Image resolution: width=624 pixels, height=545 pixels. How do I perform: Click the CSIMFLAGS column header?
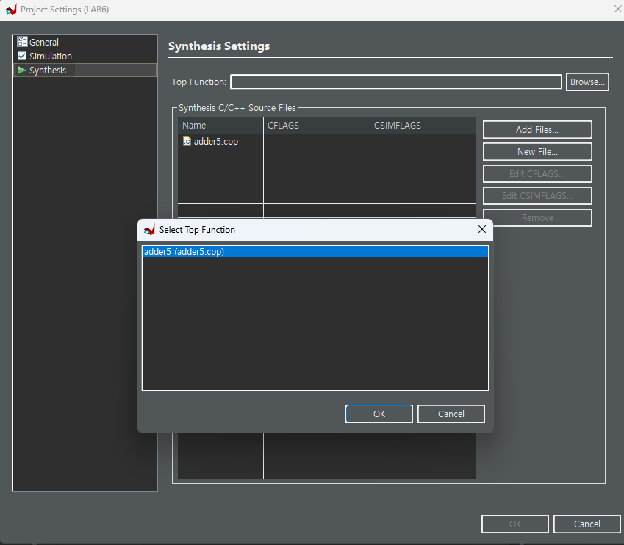point(423,126)
